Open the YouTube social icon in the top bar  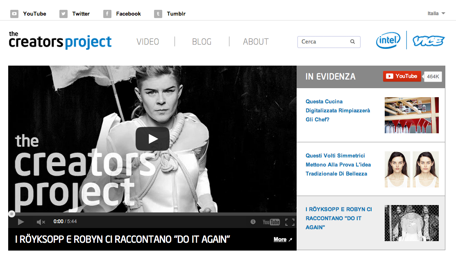[x=14, y=14]
